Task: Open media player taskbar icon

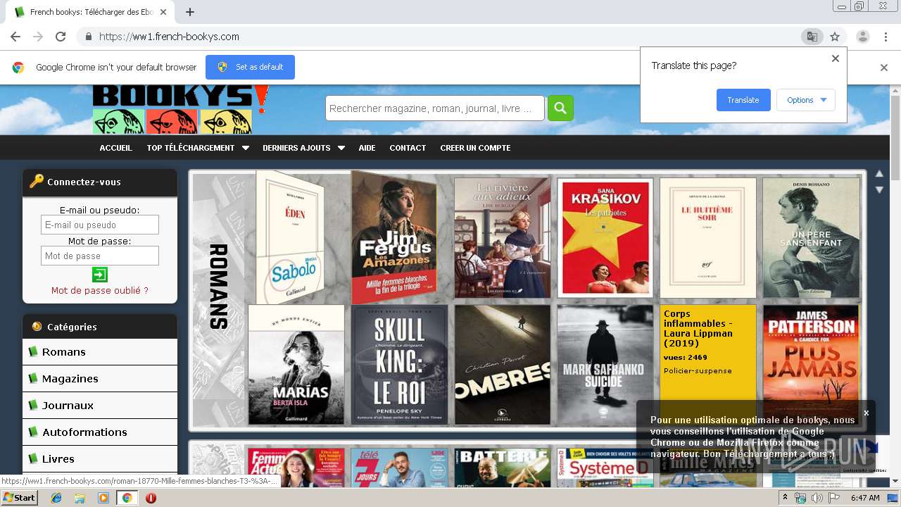Action: 103,498
